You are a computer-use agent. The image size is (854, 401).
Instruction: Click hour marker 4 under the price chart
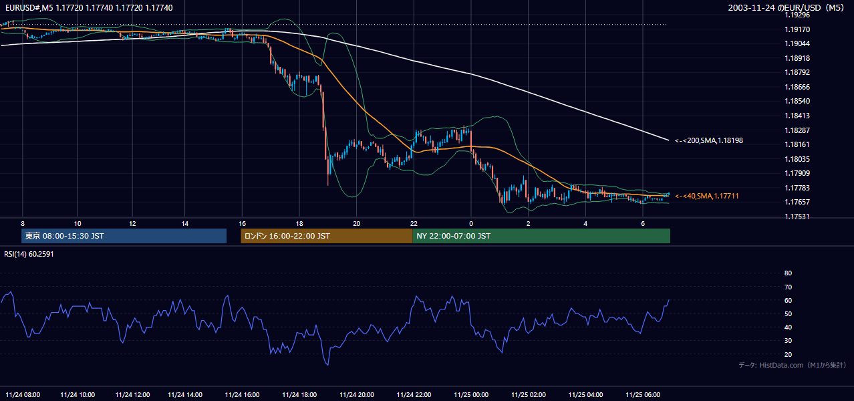pos(586,223)
